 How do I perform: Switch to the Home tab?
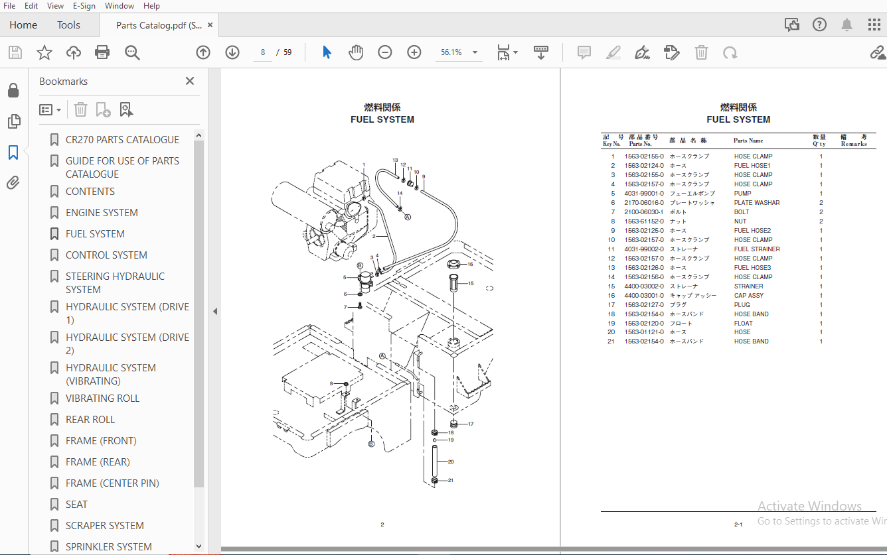click(23, 25)
